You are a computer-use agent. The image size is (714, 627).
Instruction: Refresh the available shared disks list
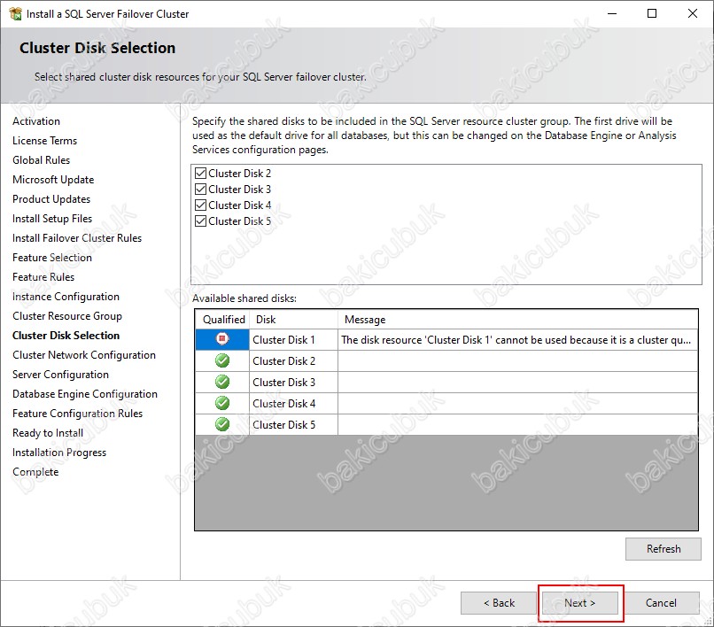coord(664,549)
